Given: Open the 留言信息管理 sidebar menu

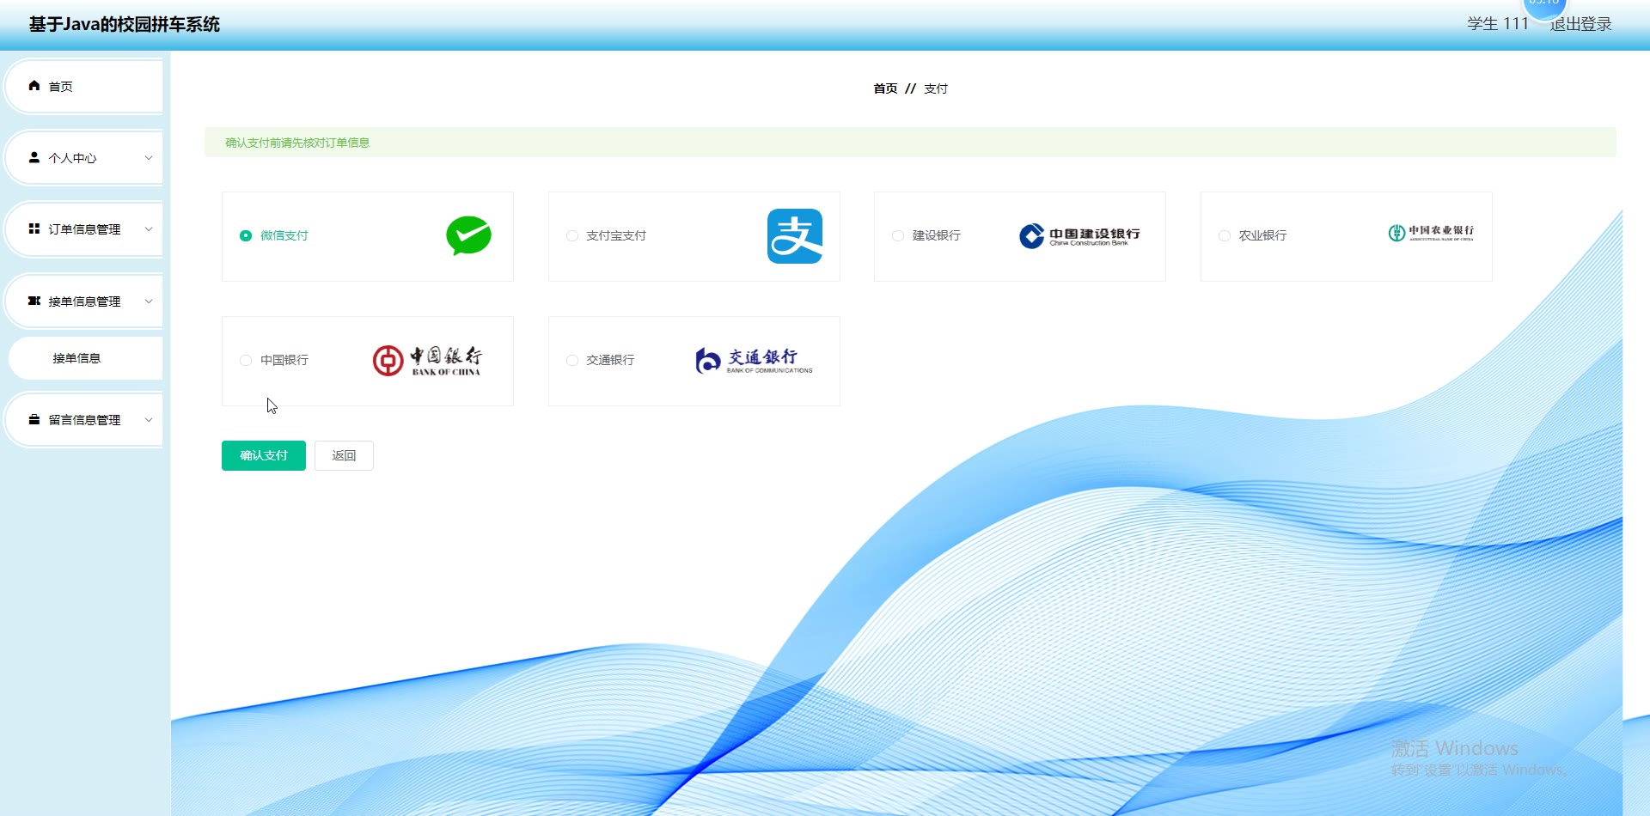Looking at the screenshot, I should tap(84, 419).
